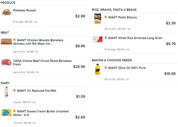This screenshot has height=127, width=178.
Task: Open the GIANT Chicken Breasts product photo
Action: pos(6,41)
